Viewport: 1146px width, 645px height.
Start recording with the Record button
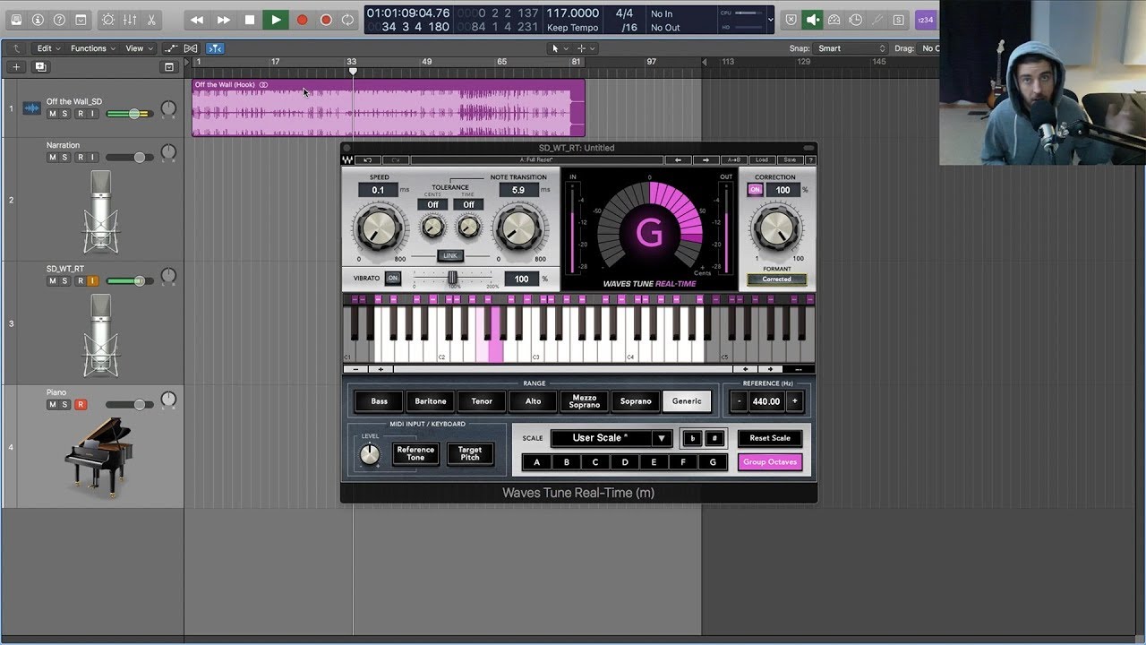pos(302,20)
